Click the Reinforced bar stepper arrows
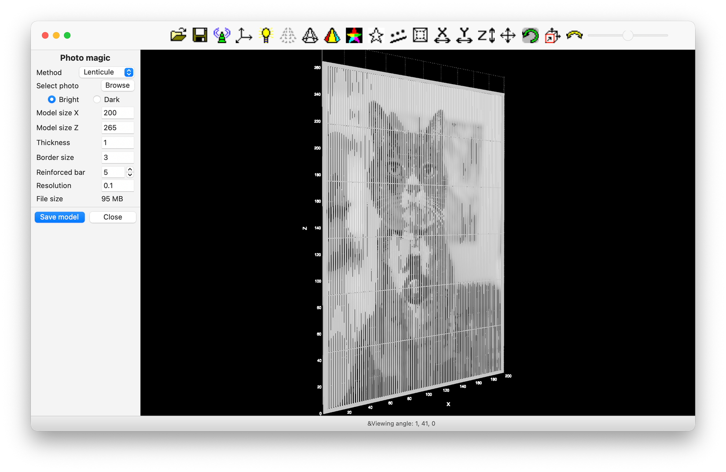The image size is (726, 472). [x=130, y=172]
